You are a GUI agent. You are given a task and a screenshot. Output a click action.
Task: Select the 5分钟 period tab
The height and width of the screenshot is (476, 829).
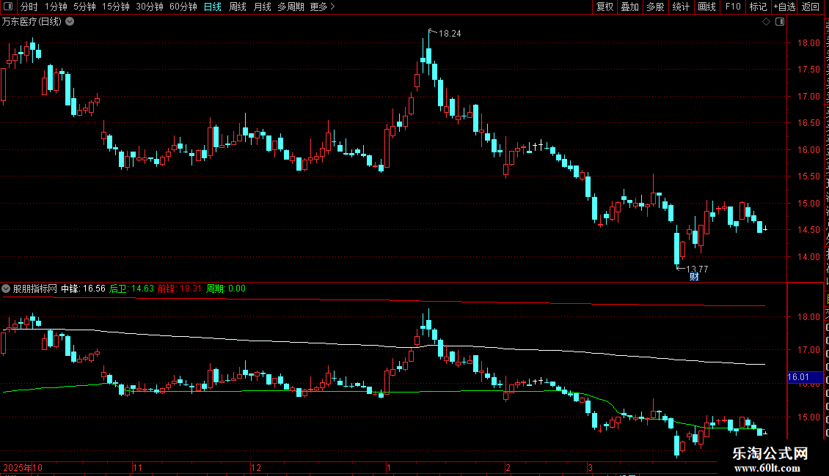(84, 7)
